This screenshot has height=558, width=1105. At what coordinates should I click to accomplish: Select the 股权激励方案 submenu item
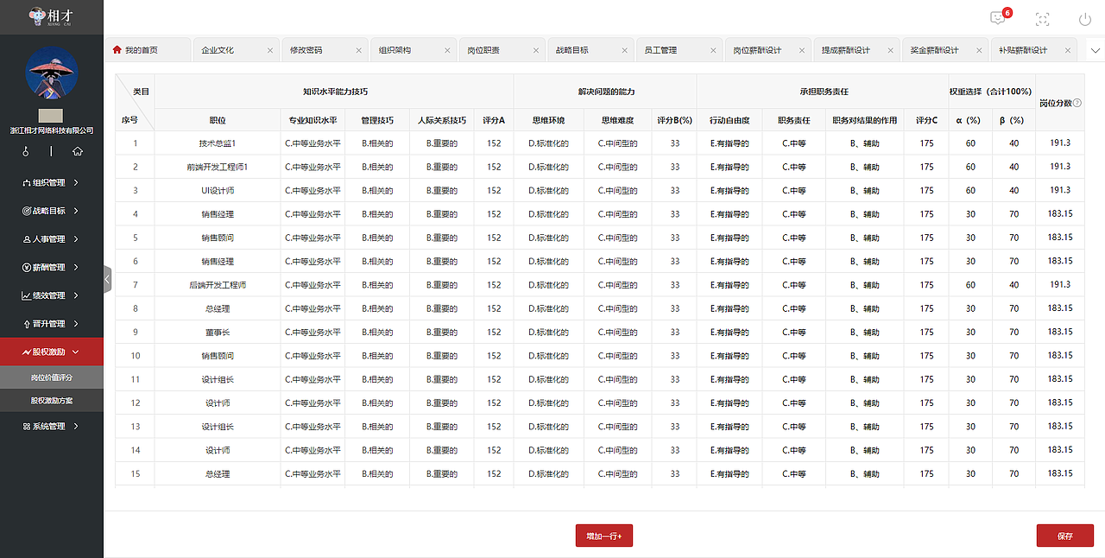click(52, 400)
